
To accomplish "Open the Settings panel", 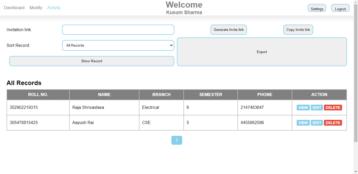I will coord(317,8).
